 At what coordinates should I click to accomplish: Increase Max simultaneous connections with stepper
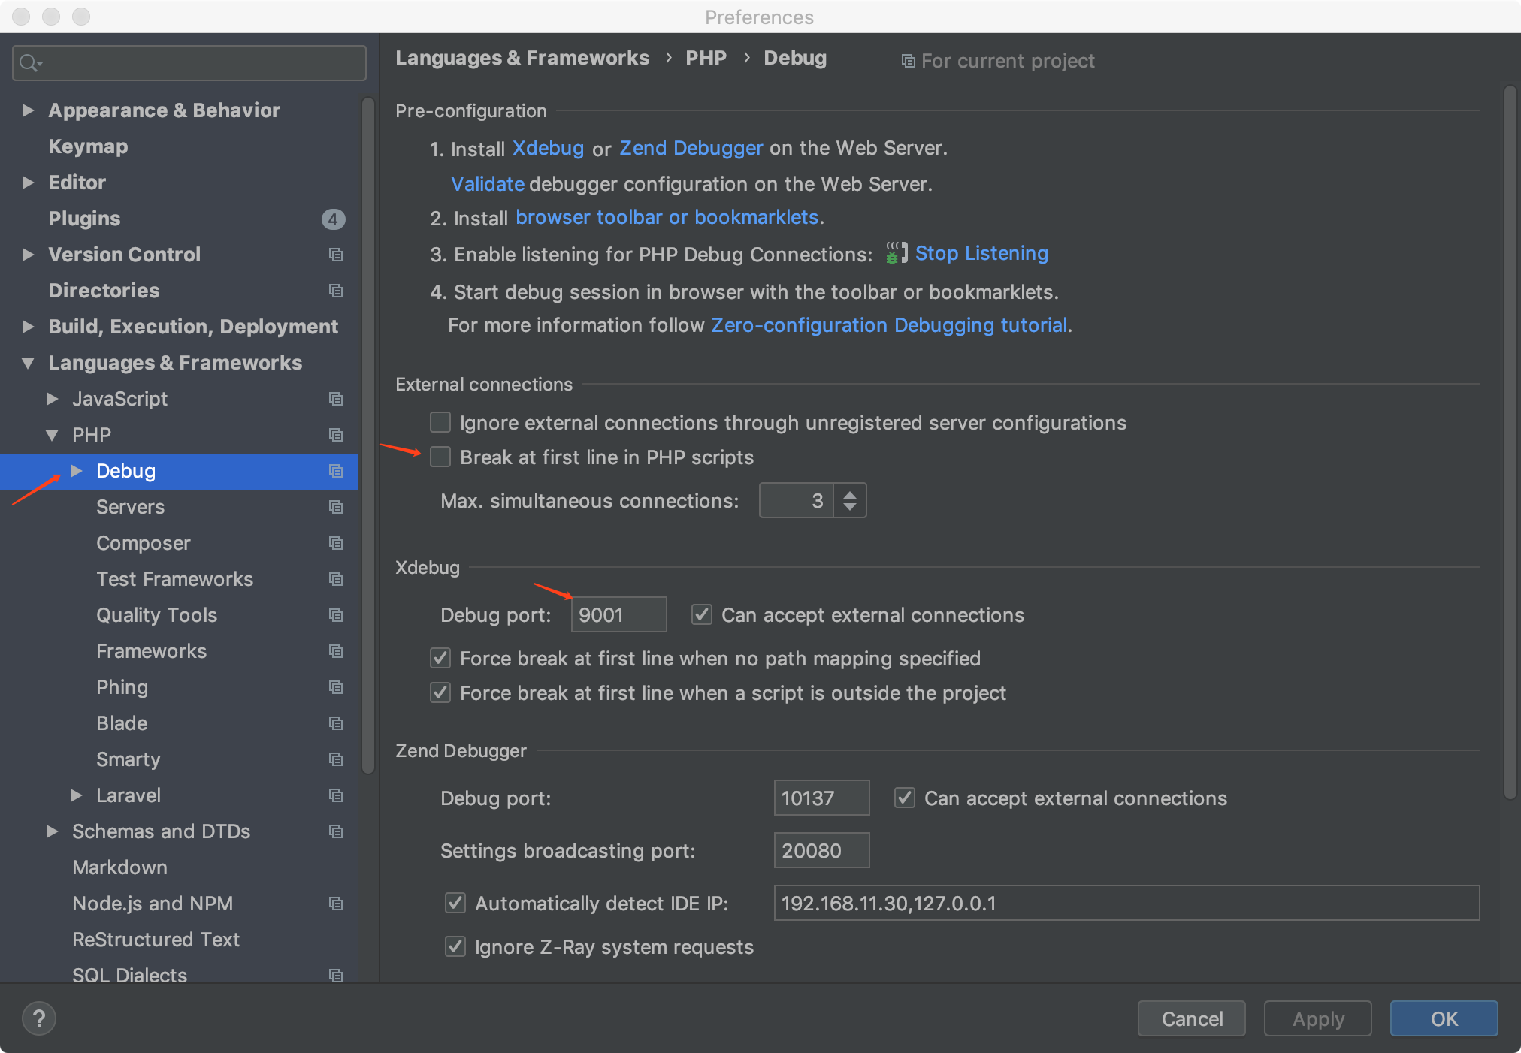(x=850, y=494)
